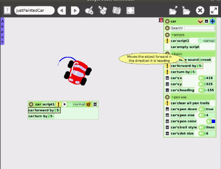Collapse the scripts category triangle
This screenshot has width=221, height=169.
click(172, 35)
